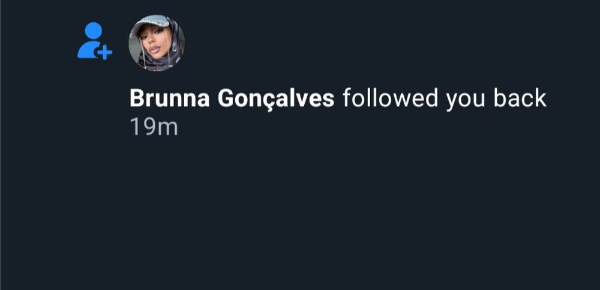The height and width of the screenshot is (290, 600).
Task: Click the 19m timestamp
Action: [x=154, y=127]
